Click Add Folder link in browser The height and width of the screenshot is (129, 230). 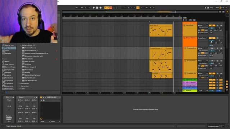point(10,89)
